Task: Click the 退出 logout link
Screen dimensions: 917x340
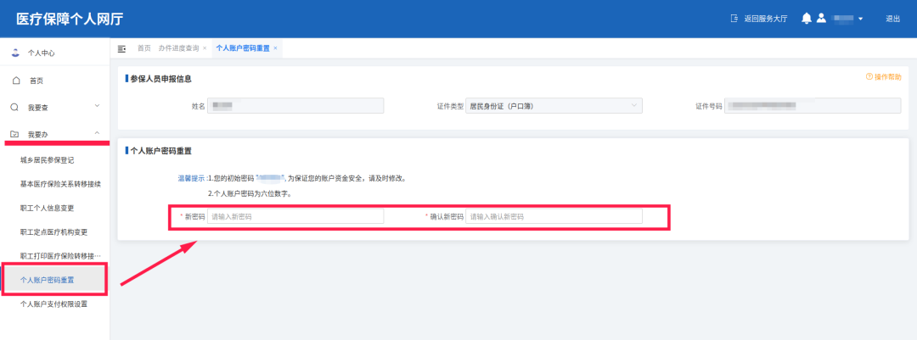Action: 892,19
